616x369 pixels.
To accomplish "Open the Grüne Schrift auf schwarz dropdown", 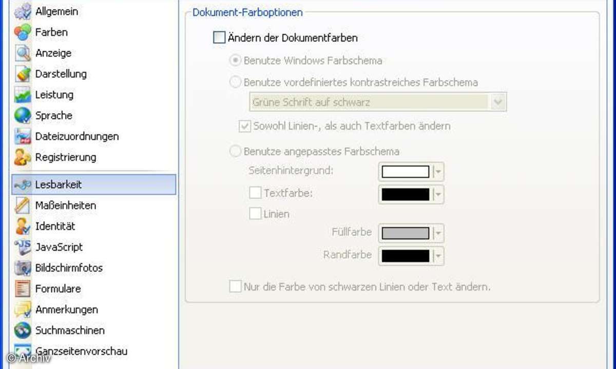I will coord(378,102).
